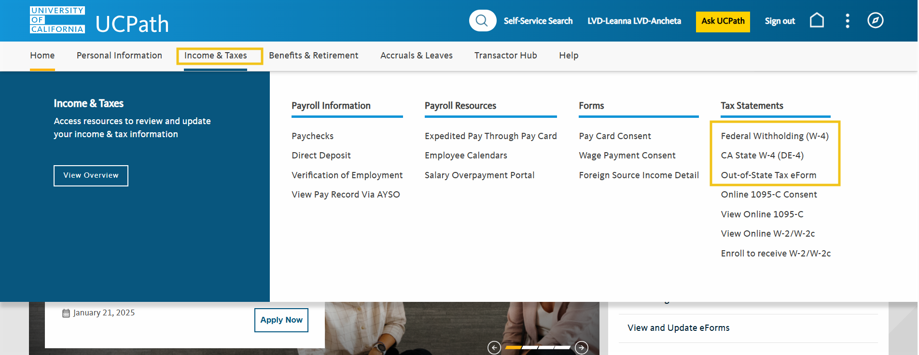Screen dimensions: 919x355
Task: Open View Online 1095-C
Action: (762, 214)
